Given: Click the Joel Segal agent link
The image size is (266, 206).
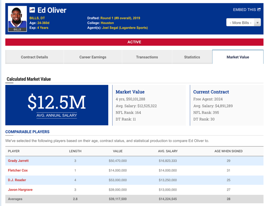Looking at the screenshot, I should pyautogui.click(x=125, y=28).
